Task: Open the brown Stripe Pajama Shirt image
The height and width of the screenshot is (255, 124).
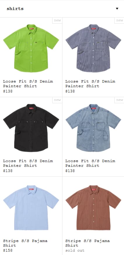Action: pyautogui.click(x=93, y=207)
